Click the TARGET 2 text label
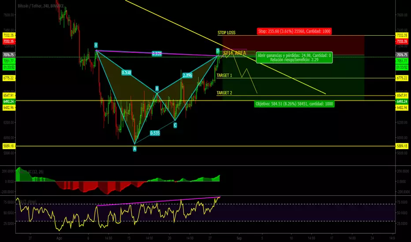 (x=224, y=93)
